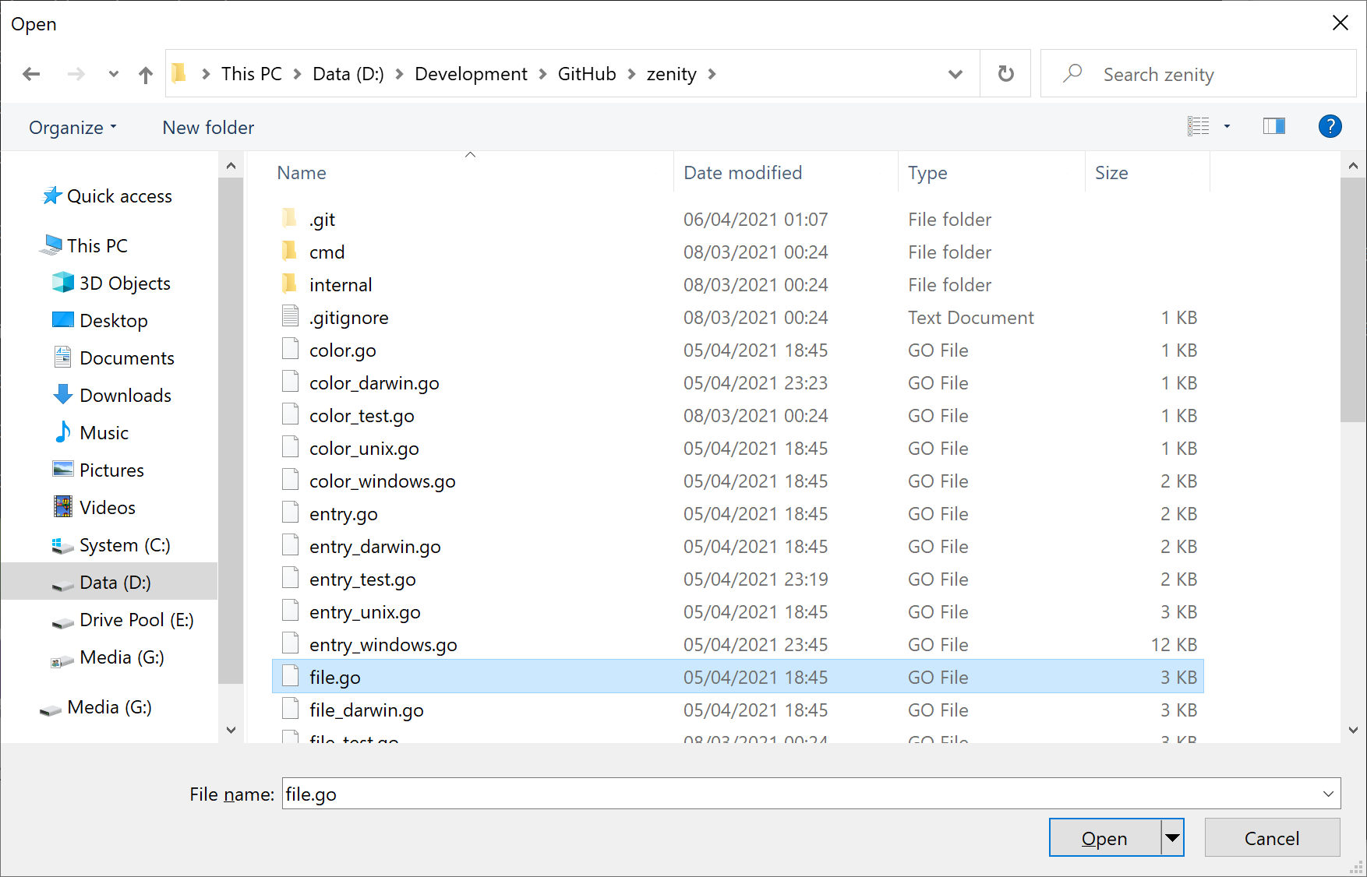Cancel the Open dialog
Viewport: 1367px width, 877px height.
[1271, 837]
